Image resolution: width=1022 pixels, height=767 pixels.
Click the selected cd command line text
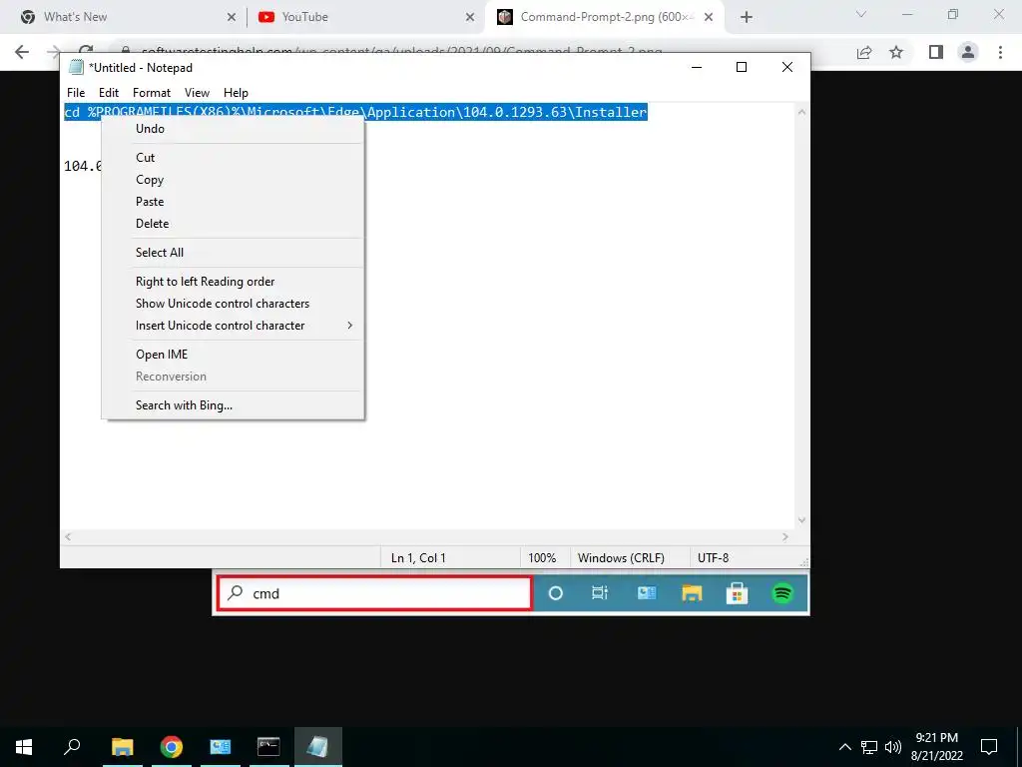coord(355,112)
